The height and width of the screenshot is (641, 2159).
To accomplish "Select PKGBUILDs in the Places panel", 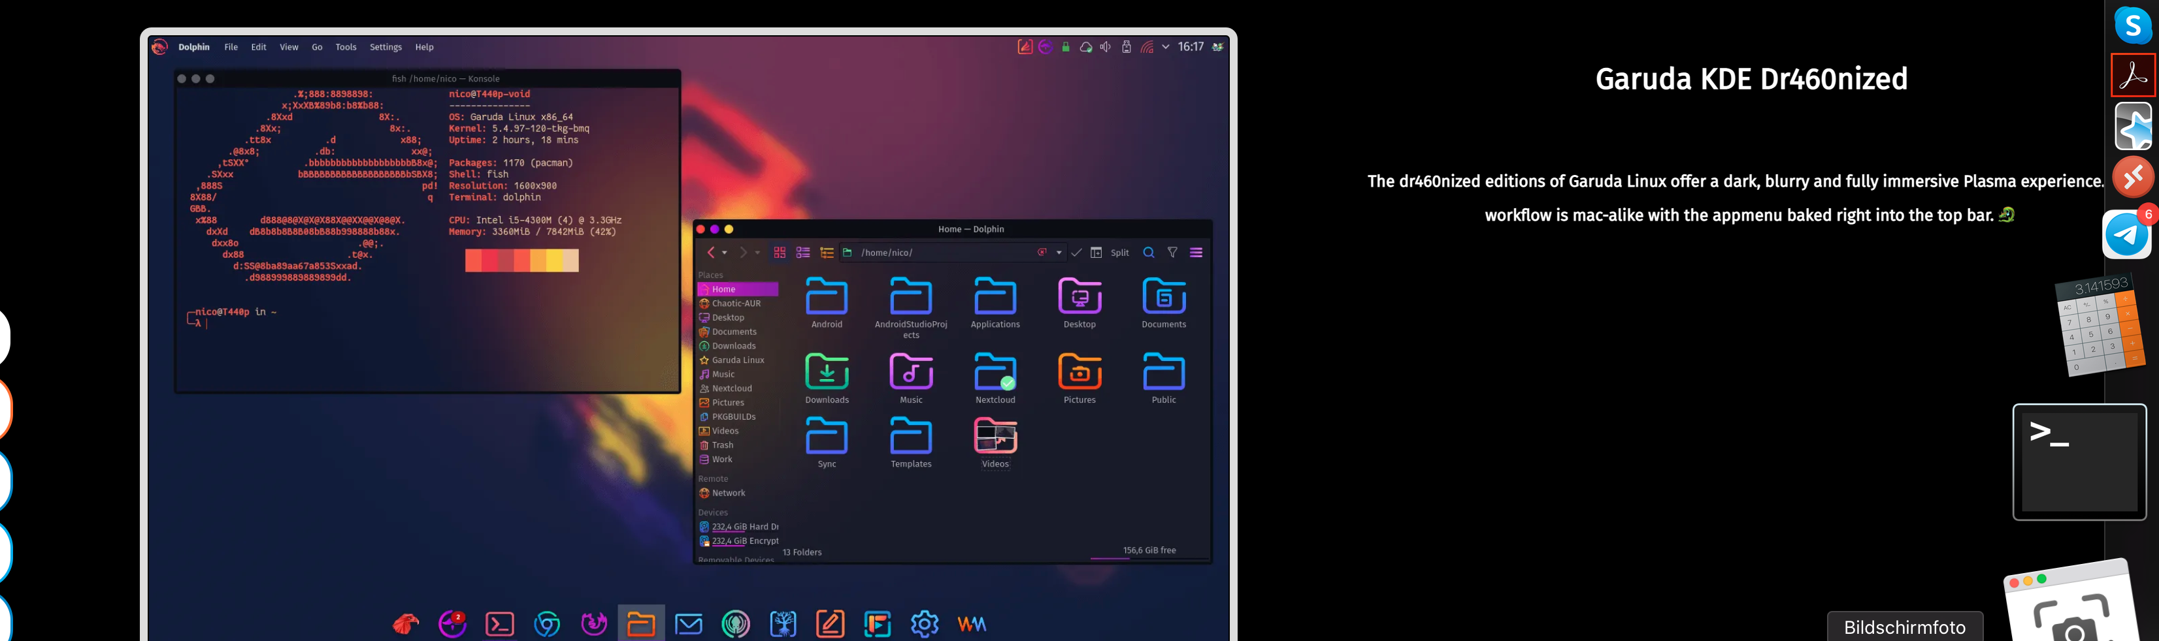I will [x=738, y=416].
